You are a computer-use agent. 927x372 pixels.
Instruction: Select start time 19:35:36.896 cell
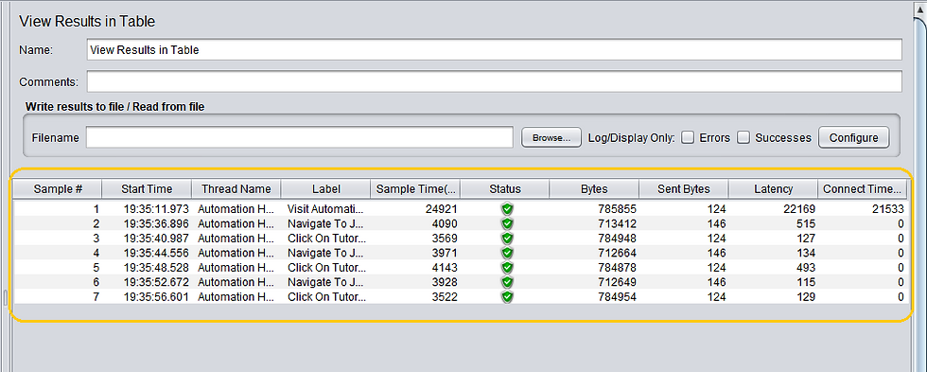(x=155, y=223)
